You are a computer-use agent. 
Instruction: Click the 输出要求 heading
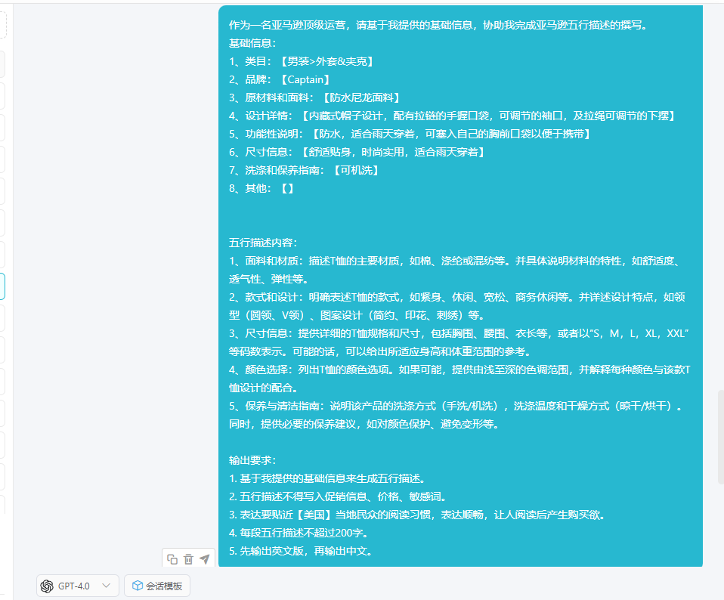click(252, 460)
